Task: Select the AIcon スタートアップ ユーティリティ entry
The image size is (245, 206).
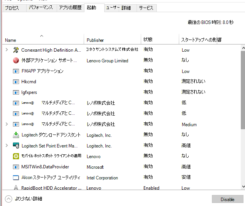Action: (x=51, y=177)
